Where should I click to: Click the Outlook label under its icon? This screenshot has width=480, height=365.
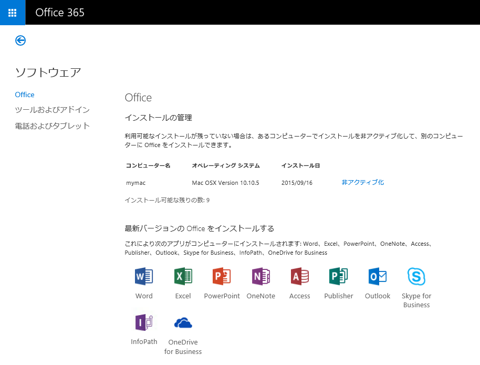coord(378,296)
